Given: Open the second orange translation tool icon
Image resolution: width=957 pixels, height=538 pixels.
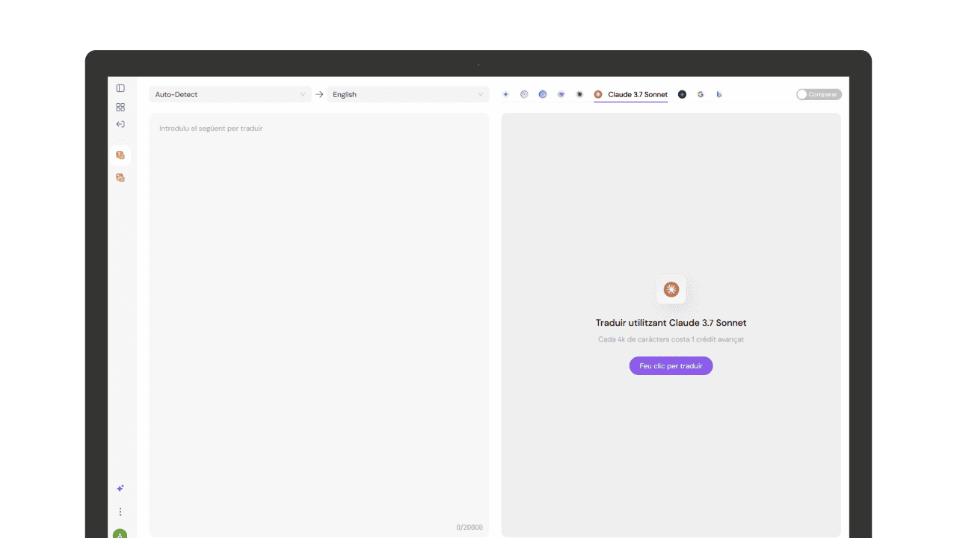Looking at the screenshot, I should 120,178.
